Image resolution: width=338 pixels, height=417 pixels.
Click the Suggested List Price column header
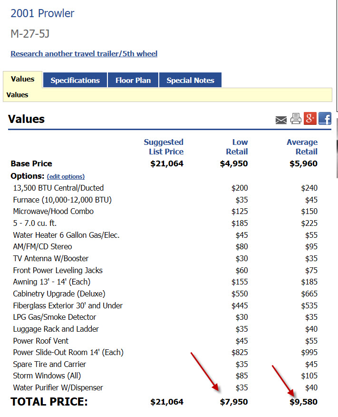pos(164,147)
